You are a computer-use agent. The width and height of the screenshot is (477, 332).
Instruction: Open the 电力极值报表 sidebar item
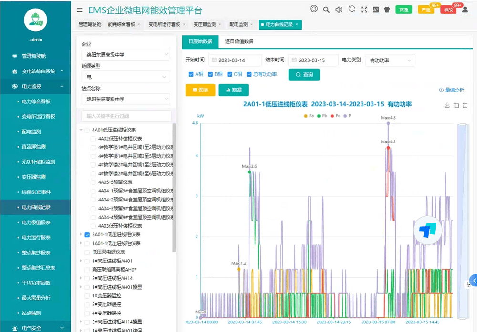[x=36, y=222]
